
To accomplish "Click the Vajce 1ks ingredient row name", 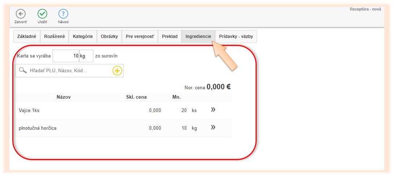I will (x=29, y=111).
